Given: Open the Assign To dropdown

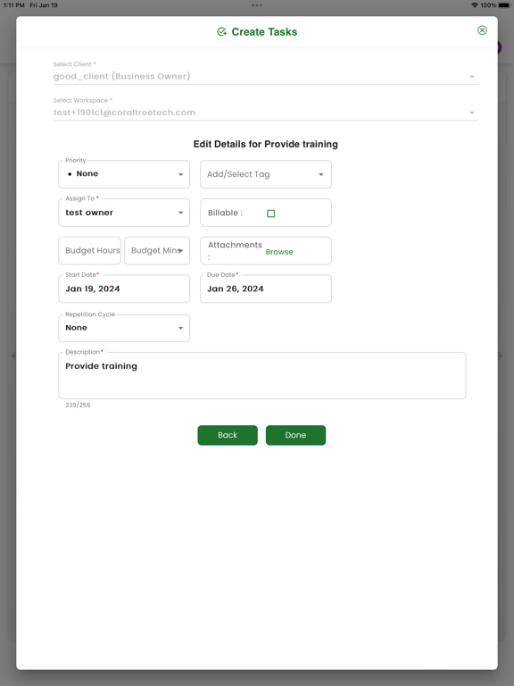Looking at the screenshot, I should tap(124, 213).
